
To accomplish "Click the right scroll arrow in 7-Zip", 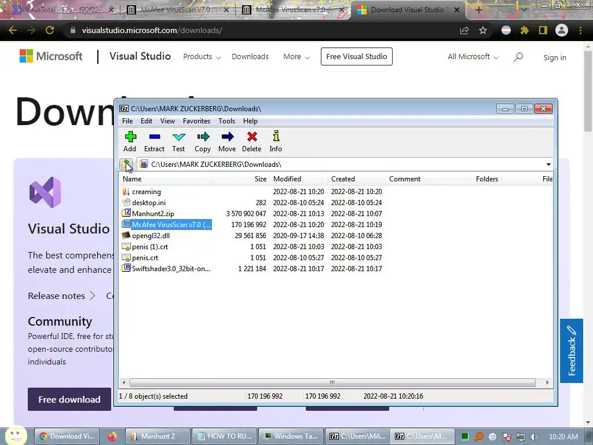I will (x=547, y=382).
